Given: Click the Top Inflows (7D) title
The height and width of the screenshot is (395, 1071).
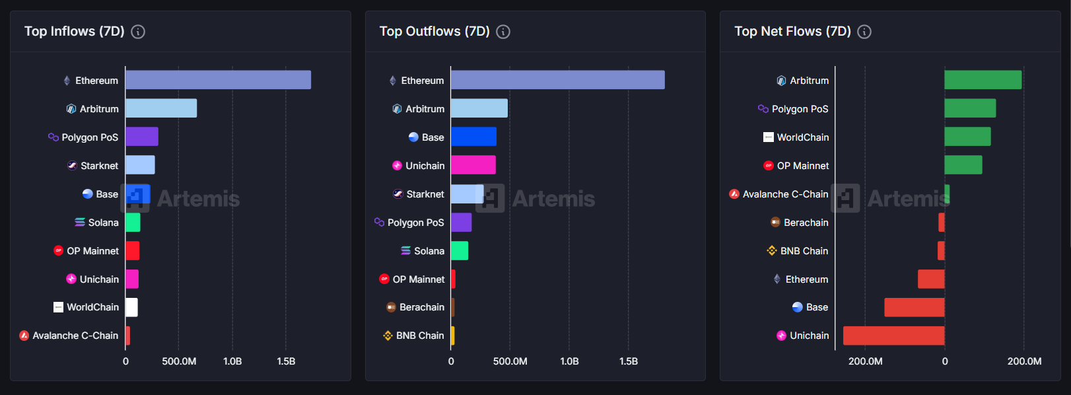Looking at the screenshot, I should click(x=75, y=31).
